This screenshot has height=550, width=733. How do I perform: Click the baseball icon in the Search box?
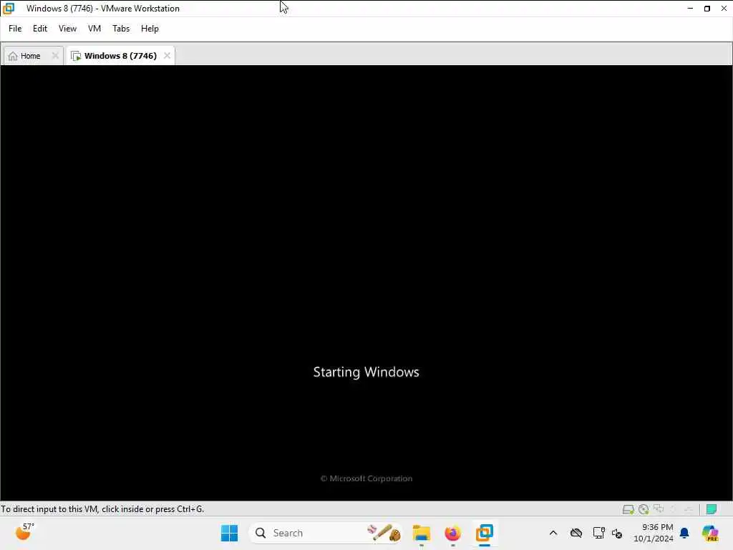(384, 533)
